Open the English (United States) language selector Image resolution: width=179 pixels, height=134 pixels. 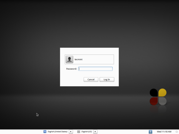(58, 132)
